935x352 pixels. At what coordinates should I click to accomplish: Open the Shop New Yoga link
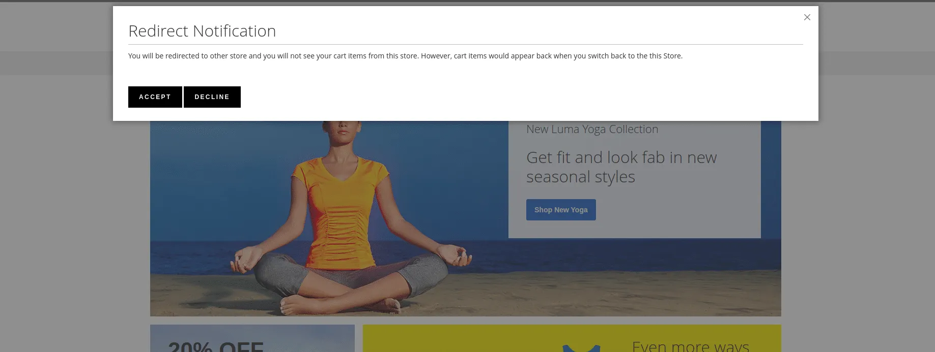pos(560,210)
